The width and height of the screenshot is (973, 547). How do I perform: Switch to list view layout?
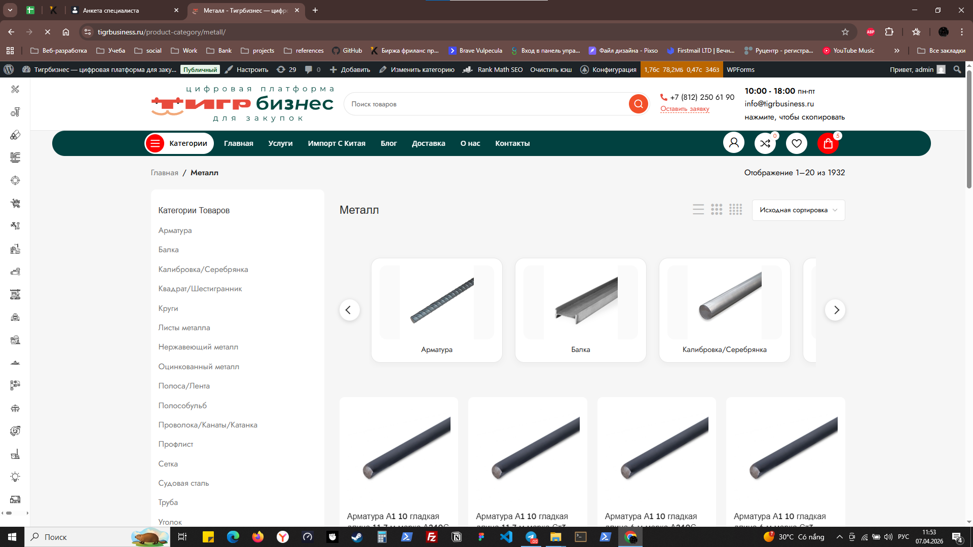pyautogui.click(x=698, y=210)
